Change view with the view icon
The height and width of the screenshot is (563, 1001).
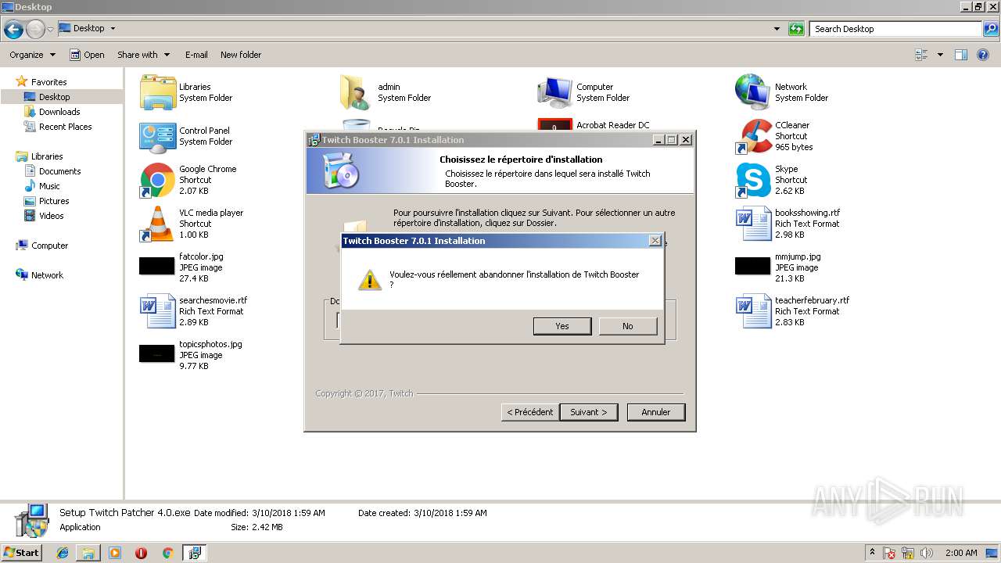(x=920, y=55)
